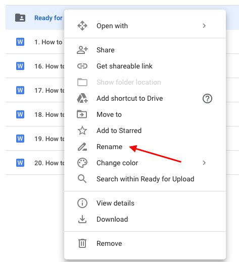The height and width of the screenshot is (262, 239).
Task: Choose Download from the menu
Action: [x=145, y=219]
